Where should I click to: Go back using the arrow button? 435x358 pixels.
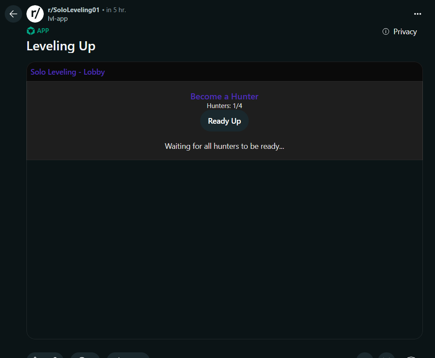13,14
